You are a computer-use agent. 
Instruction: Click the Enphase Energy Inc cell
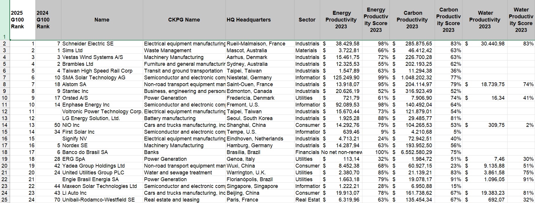[102, 105]
